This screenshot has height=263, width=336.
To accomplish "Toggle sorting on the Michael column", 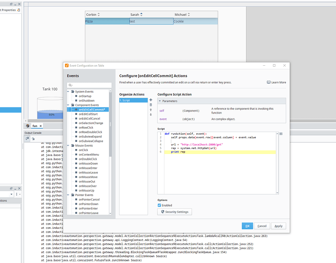I will click(x=188, y=14).
